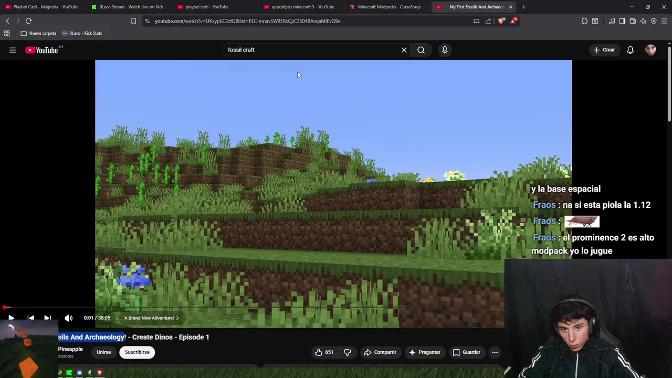The width and height of the screenshot is (672, 378).
Task: Bookmark this page with the bookmark icon
Action: 133,21
